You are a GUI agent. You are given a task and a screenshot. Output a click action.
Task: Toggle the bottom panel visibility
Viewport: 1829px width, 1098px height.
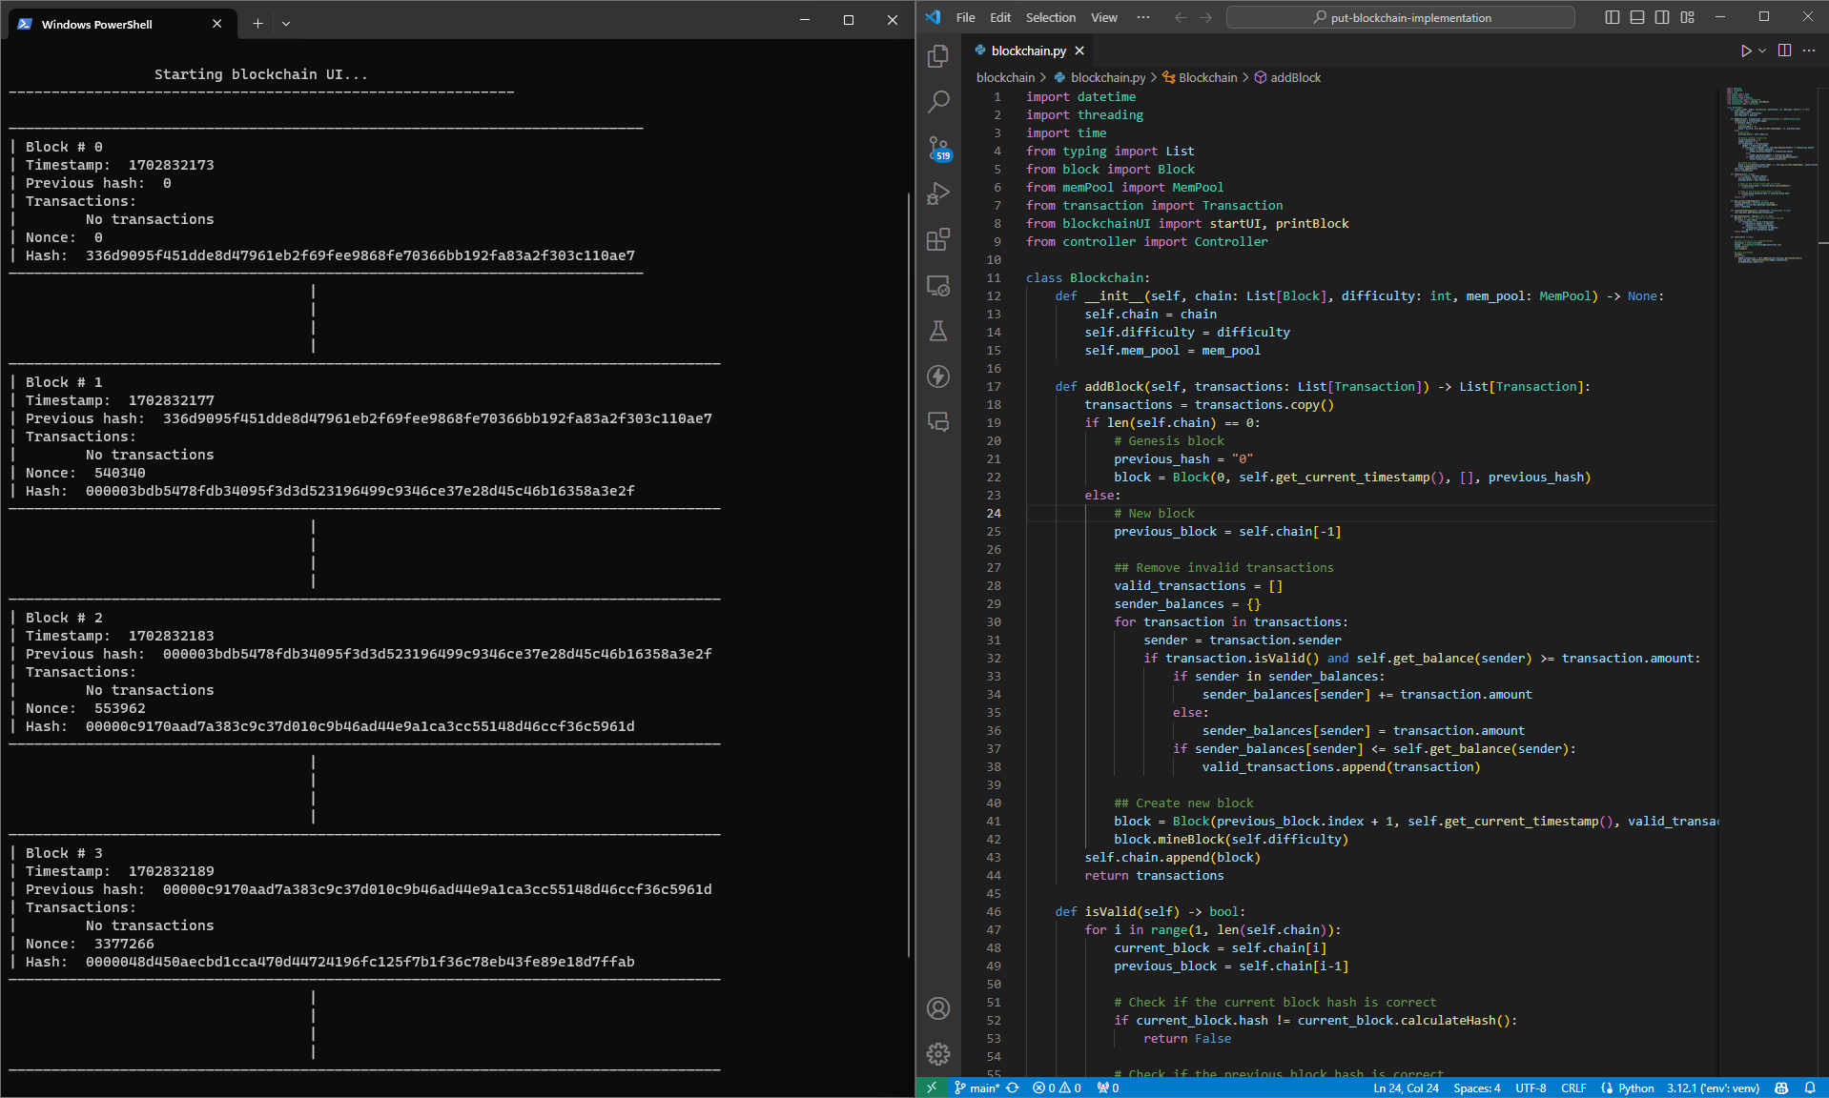(x=1637, y=17)
